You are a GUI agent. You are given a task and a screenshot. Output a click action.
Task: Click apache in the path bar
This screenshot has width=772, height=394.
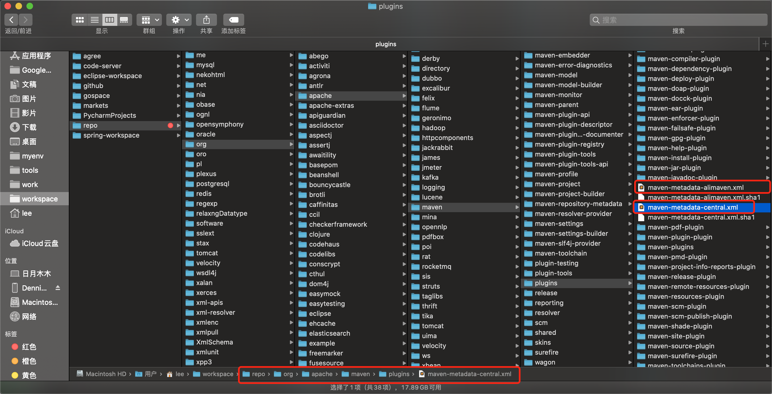pyautogui.click(x=322, y=374)
